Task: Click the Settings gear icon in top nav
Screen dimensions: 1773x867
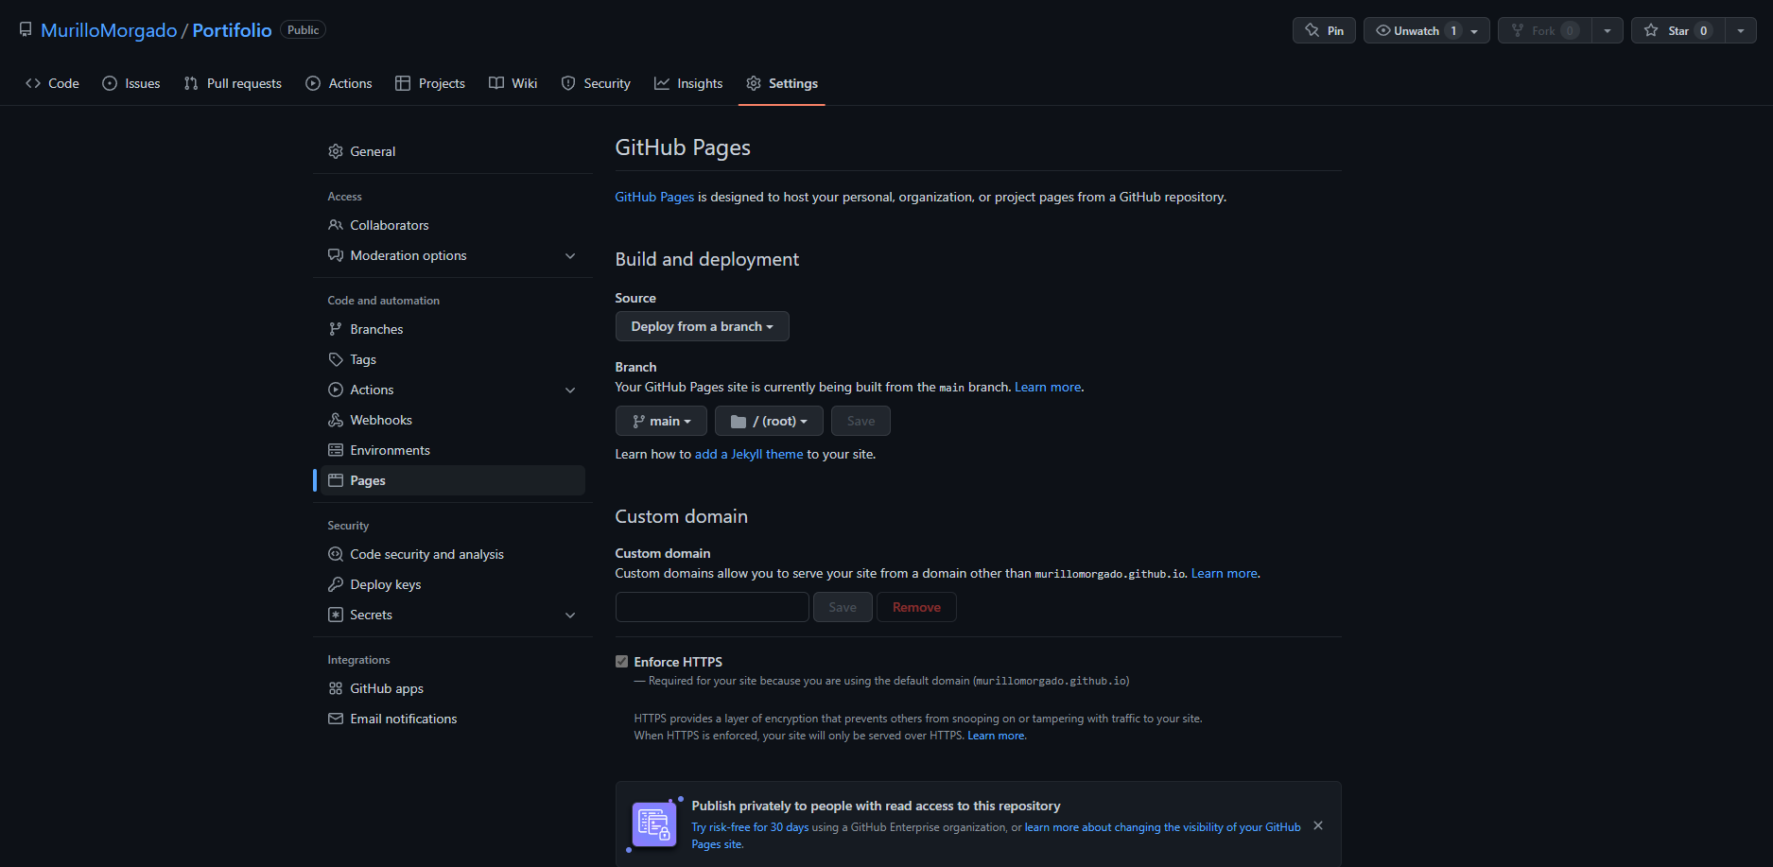Action: coord(754,83)
